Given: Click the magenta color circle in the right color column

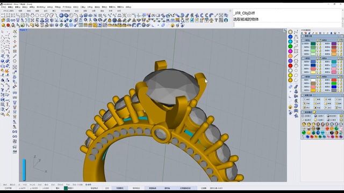Looking at the screenshot, I should click(290, 51).
